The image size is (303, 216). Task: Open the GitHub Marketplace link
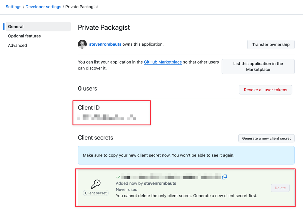[x=163, y=62]
